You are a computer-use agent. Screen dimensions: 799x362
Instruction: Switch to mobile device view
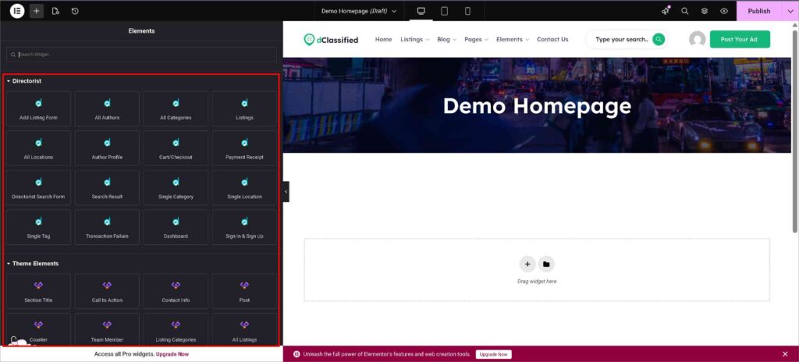[x=467, y=11]
